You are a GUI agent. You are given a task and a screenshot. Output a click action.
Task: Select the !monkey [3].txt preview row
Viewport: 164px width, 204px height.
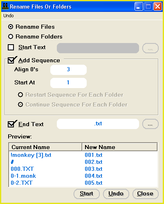click(83, 155)
